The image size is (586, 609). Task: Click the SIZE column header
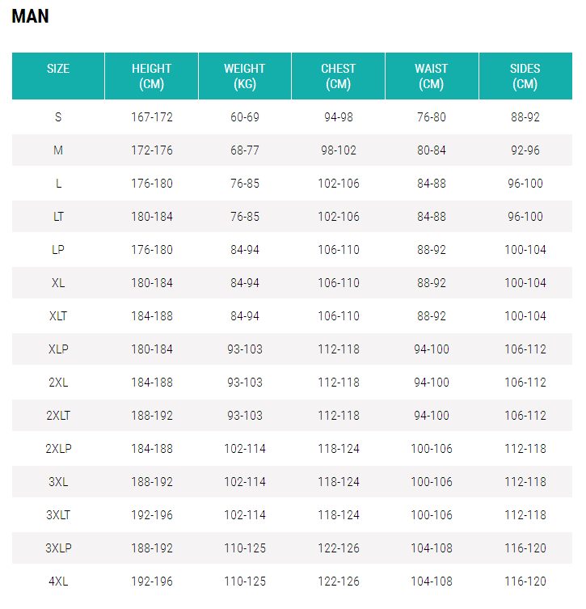click(x=58, y=69)
